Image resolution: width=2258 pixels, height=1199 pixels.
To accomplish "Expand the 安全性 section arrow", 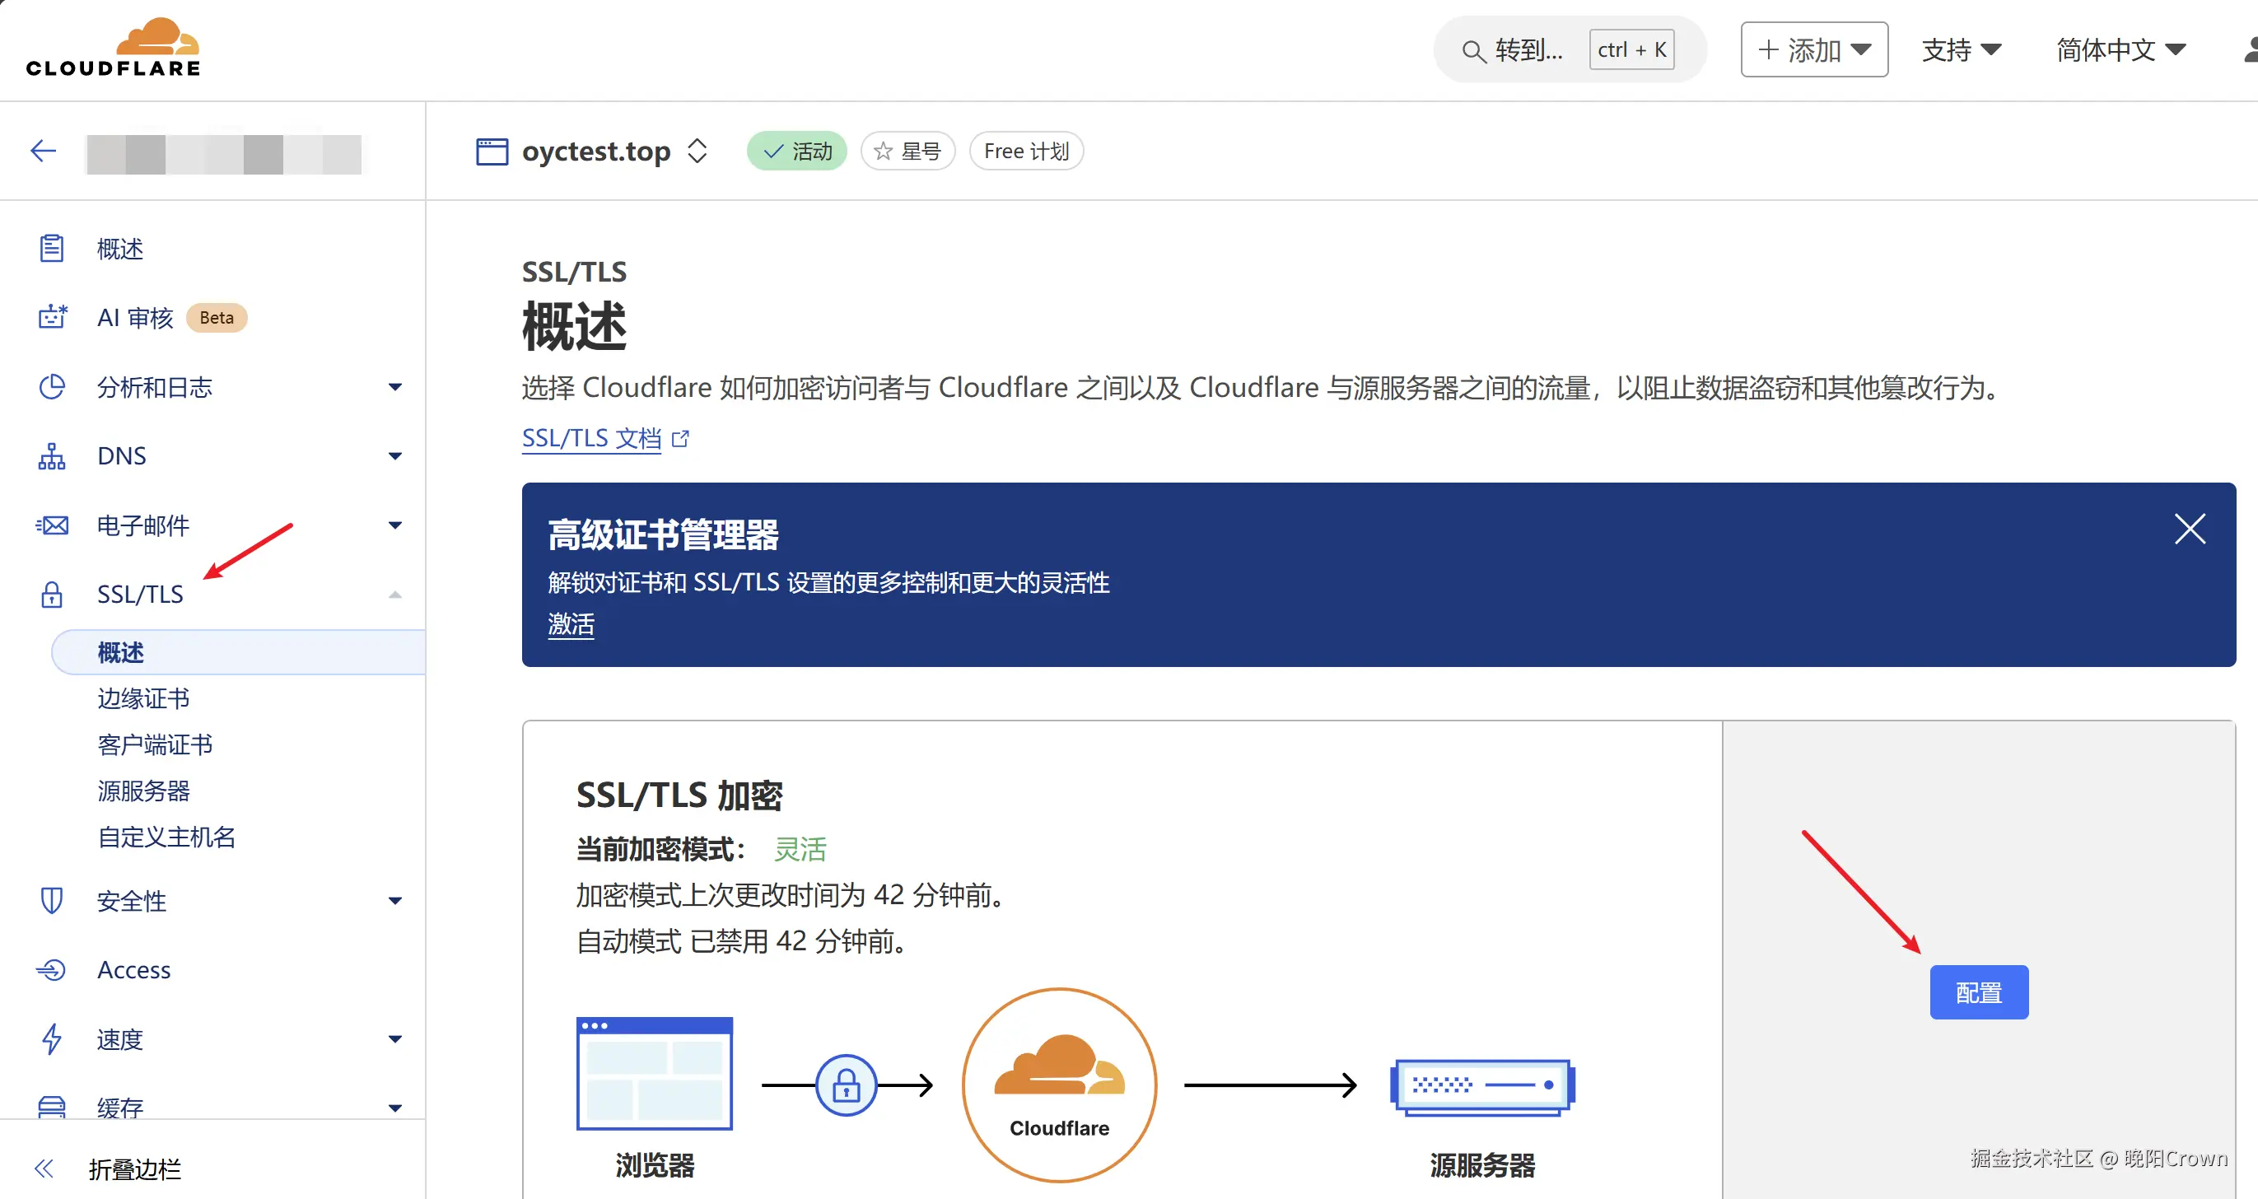I will tap(395, 900).
